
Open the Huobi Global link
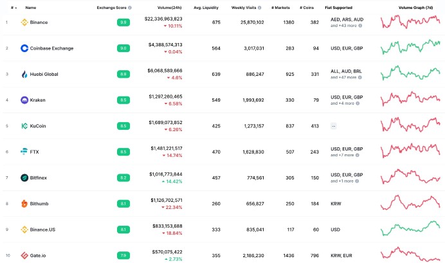(x=44, y=75)
